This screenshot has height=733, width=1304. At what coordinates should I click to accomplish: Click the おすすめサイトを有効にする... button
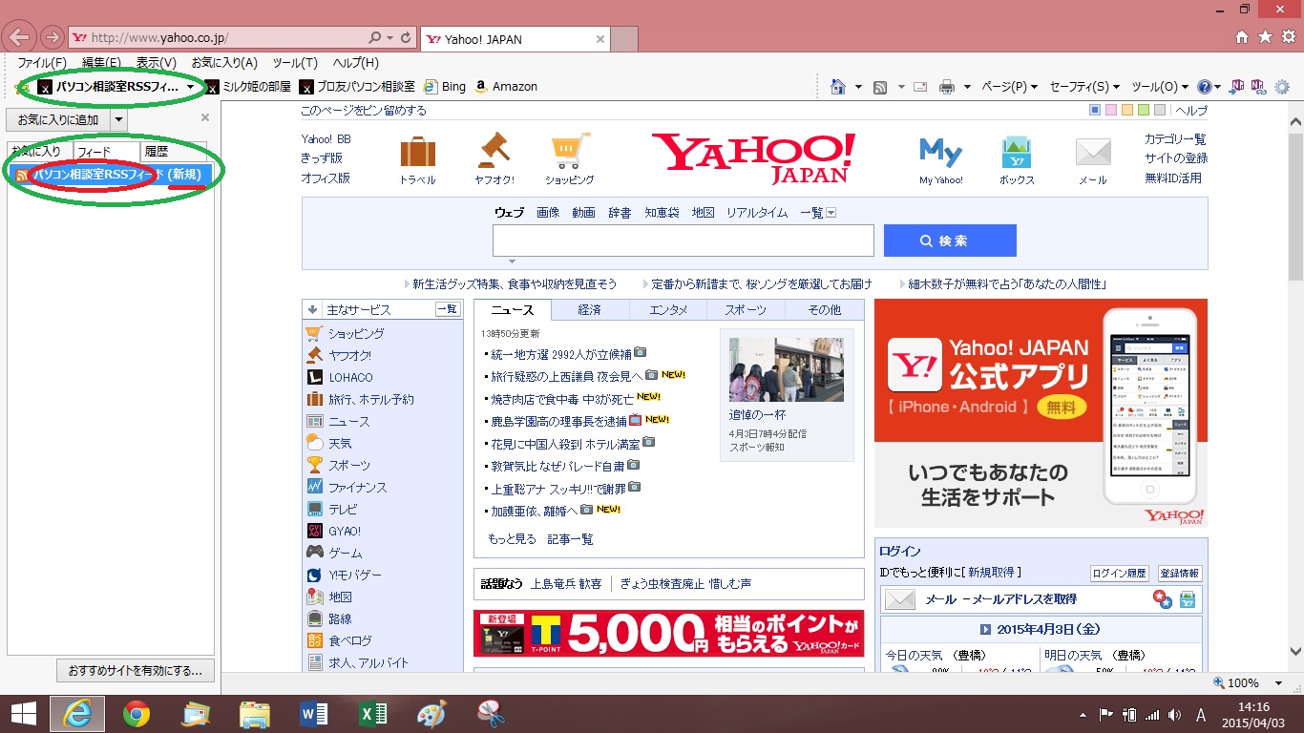136,671
